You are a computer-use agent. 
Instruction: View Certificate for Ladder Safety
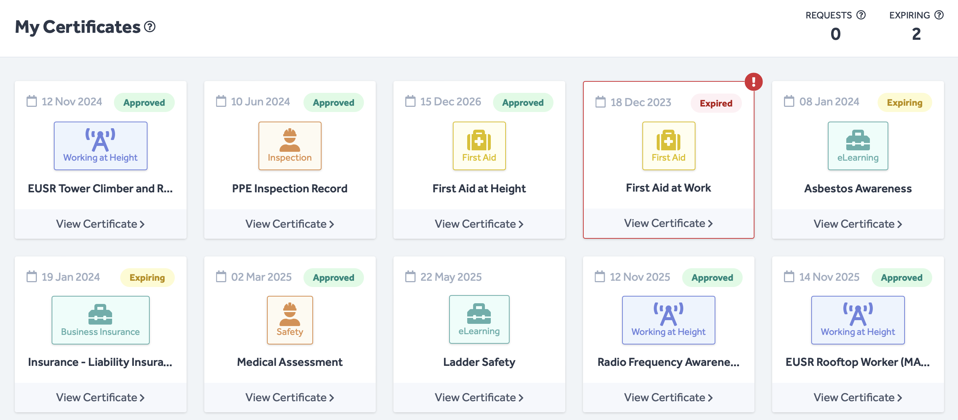(x=479, y=397)
